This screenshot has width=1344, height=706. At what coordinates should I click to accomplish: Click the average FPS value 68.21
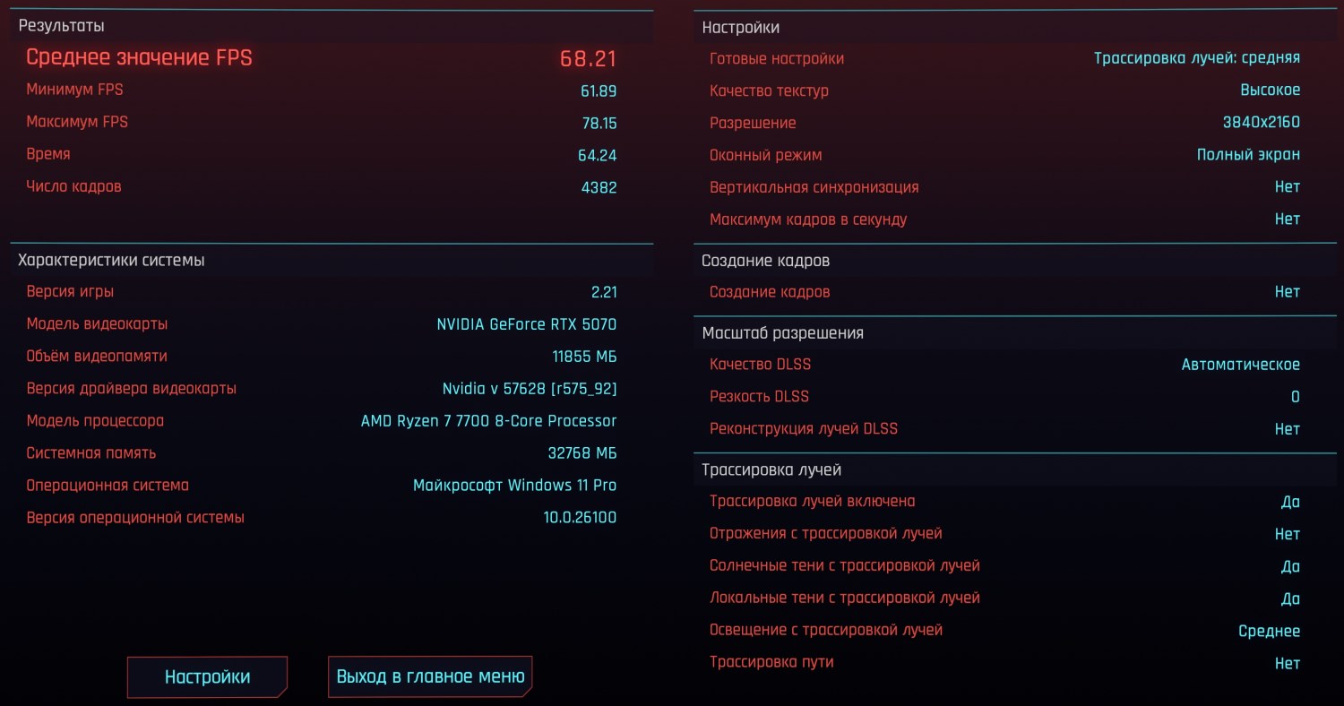coord(588,59)
